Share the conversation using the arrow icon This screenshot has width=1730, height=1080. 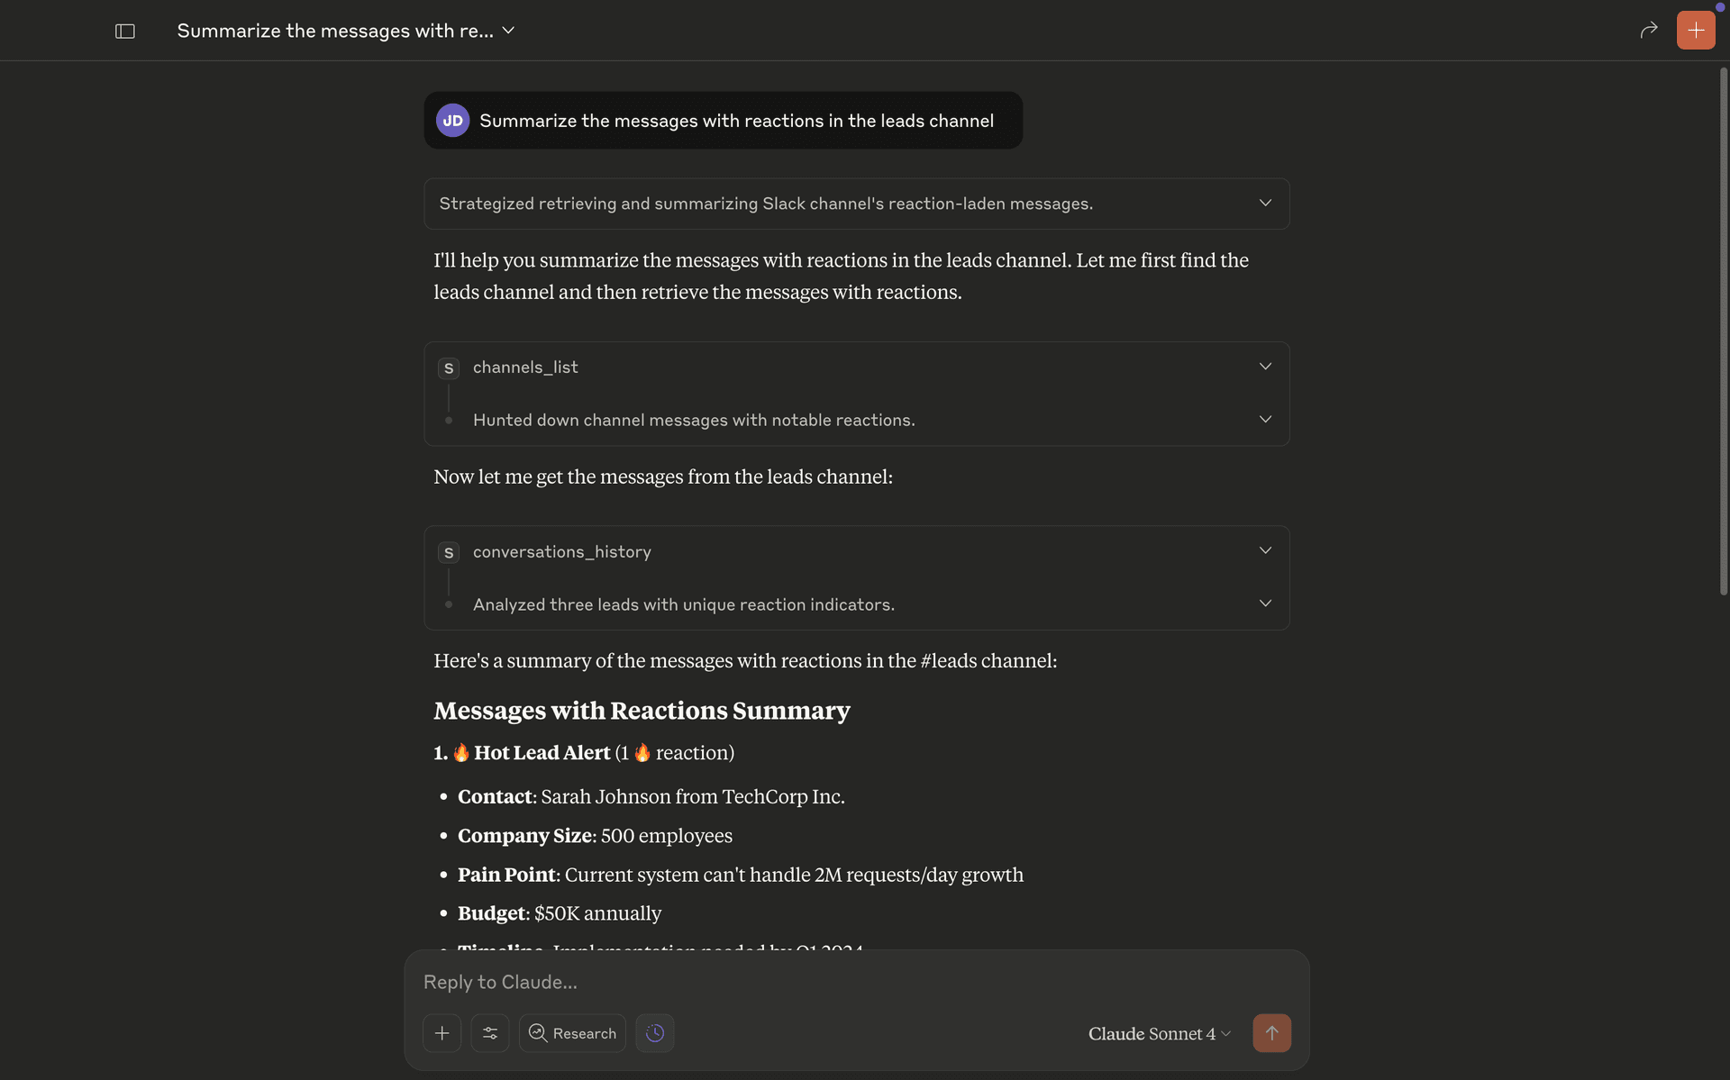point(1648,30)
